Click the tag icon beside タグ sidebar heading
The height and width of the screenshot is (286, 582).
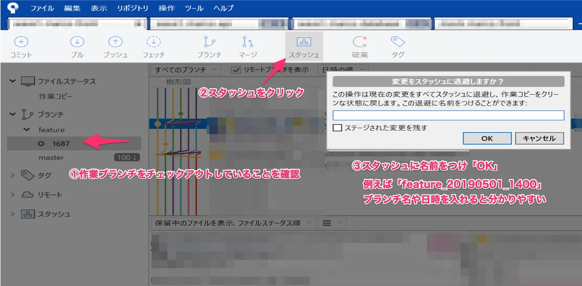point(27,175)
